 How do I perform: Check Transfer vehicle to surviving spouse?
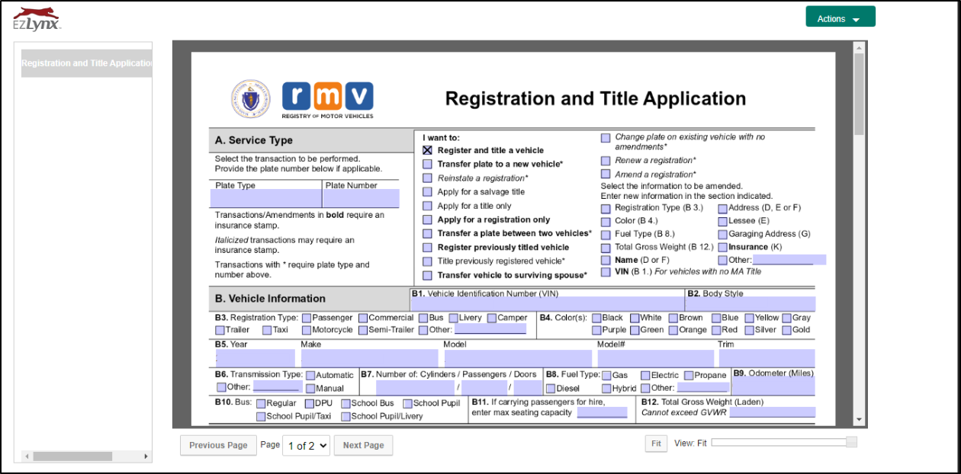click(428, 275)
